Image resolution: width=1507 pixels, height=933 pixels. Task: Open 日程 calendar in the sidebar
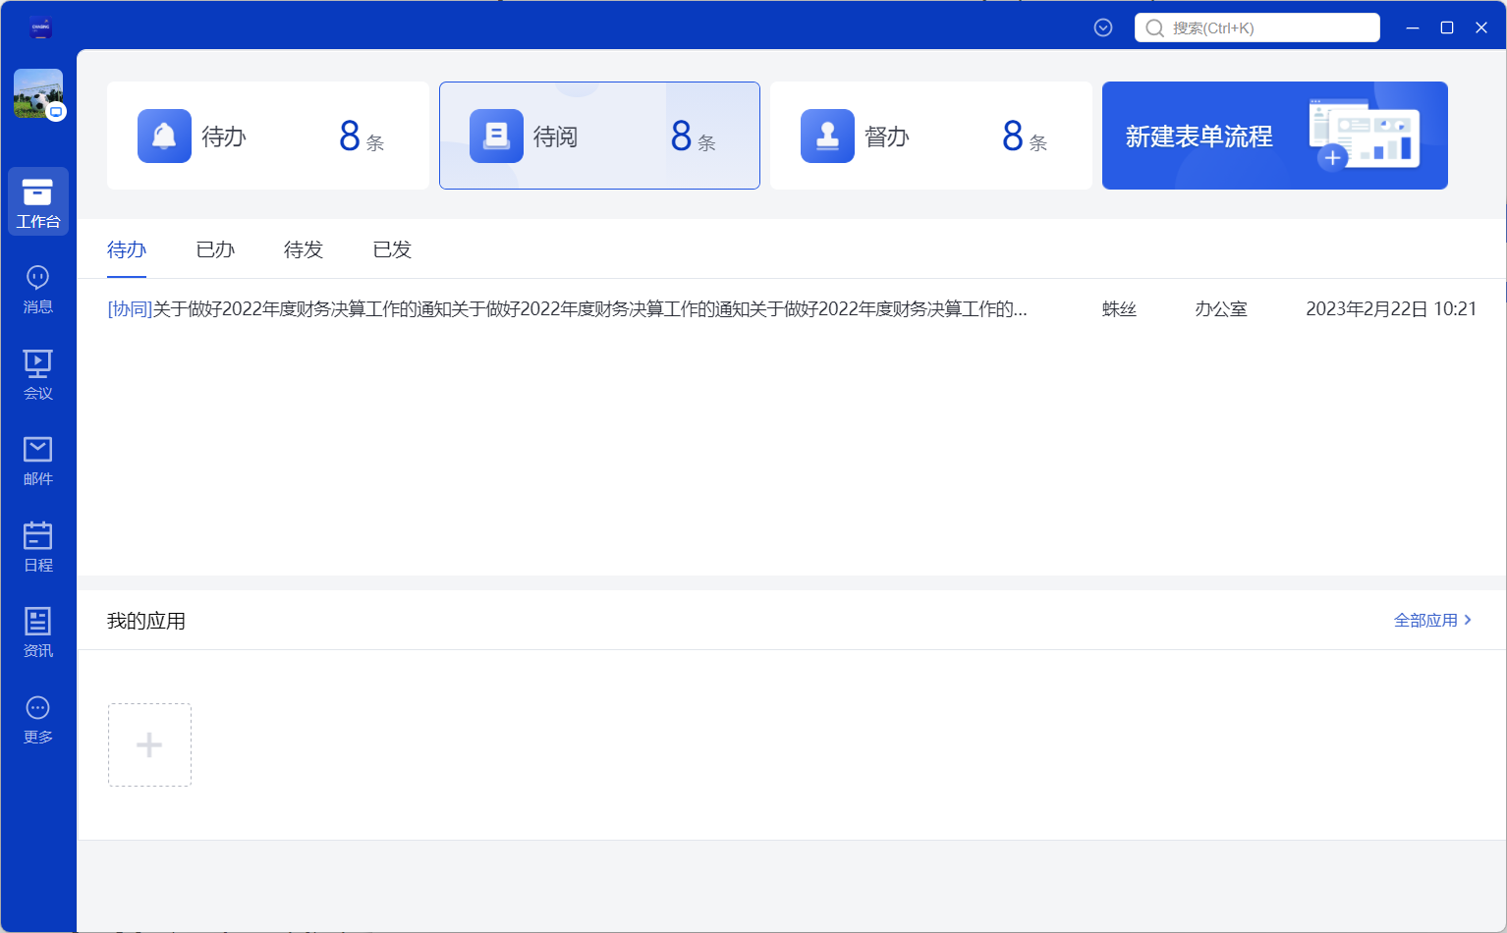tap(38, 547)
